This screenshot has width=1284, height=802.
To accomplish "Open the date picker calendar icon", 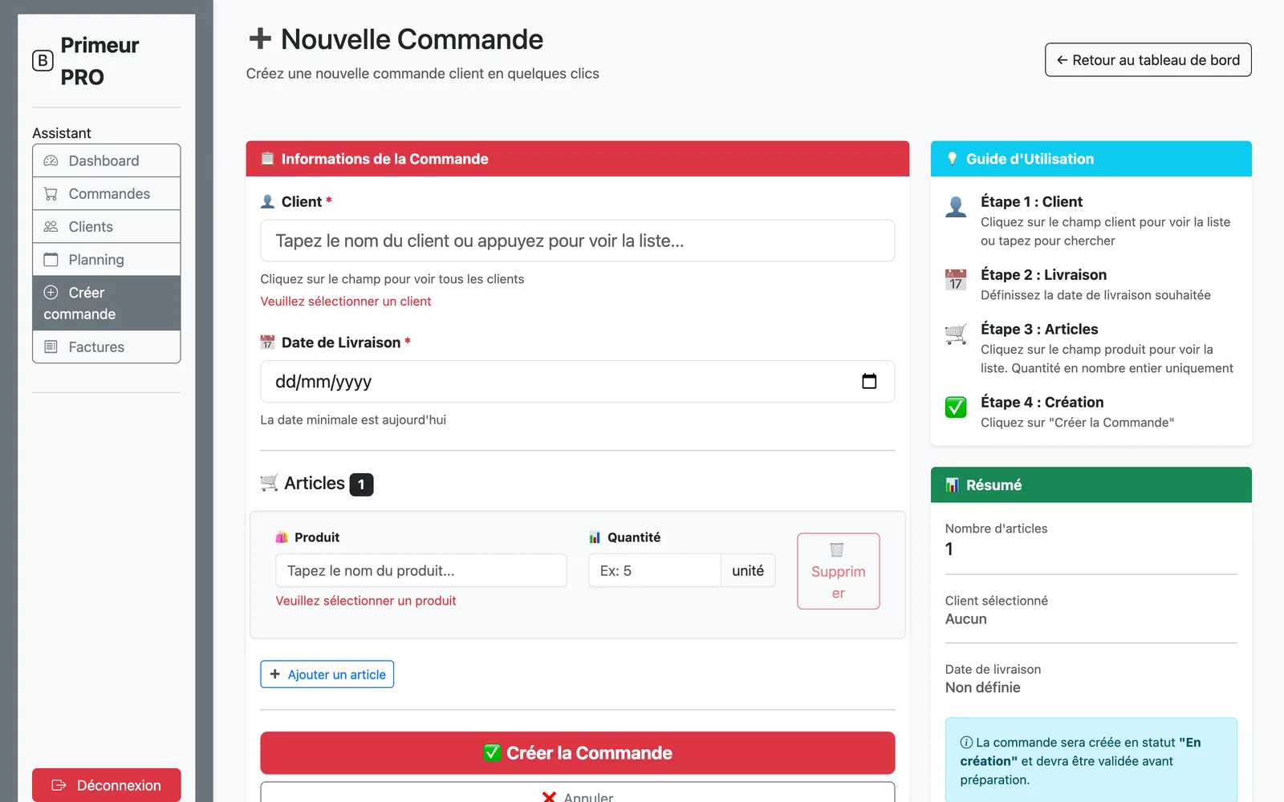I will click(x=869, y=381).
